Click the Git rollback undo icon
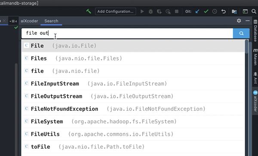This screenshot has width=258, height=156. [x=224, y=11]
